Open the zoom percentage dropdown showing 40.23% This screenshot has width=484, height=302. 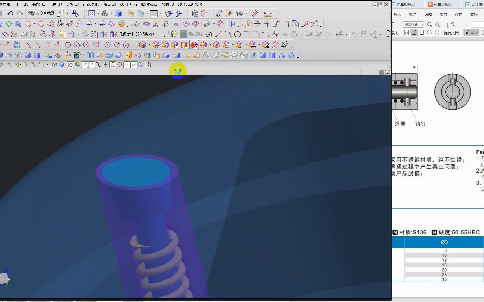click(422, 25)
